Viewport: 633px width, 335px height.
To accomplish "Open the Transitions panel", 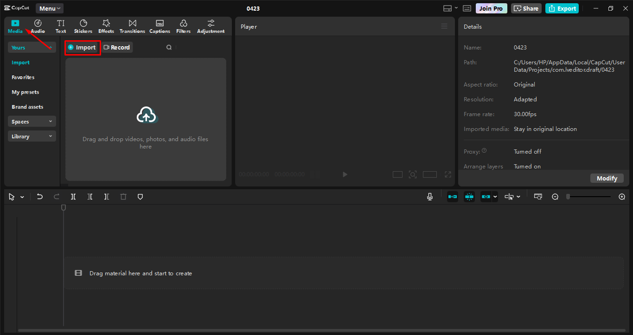I will [x=132, y=25].
